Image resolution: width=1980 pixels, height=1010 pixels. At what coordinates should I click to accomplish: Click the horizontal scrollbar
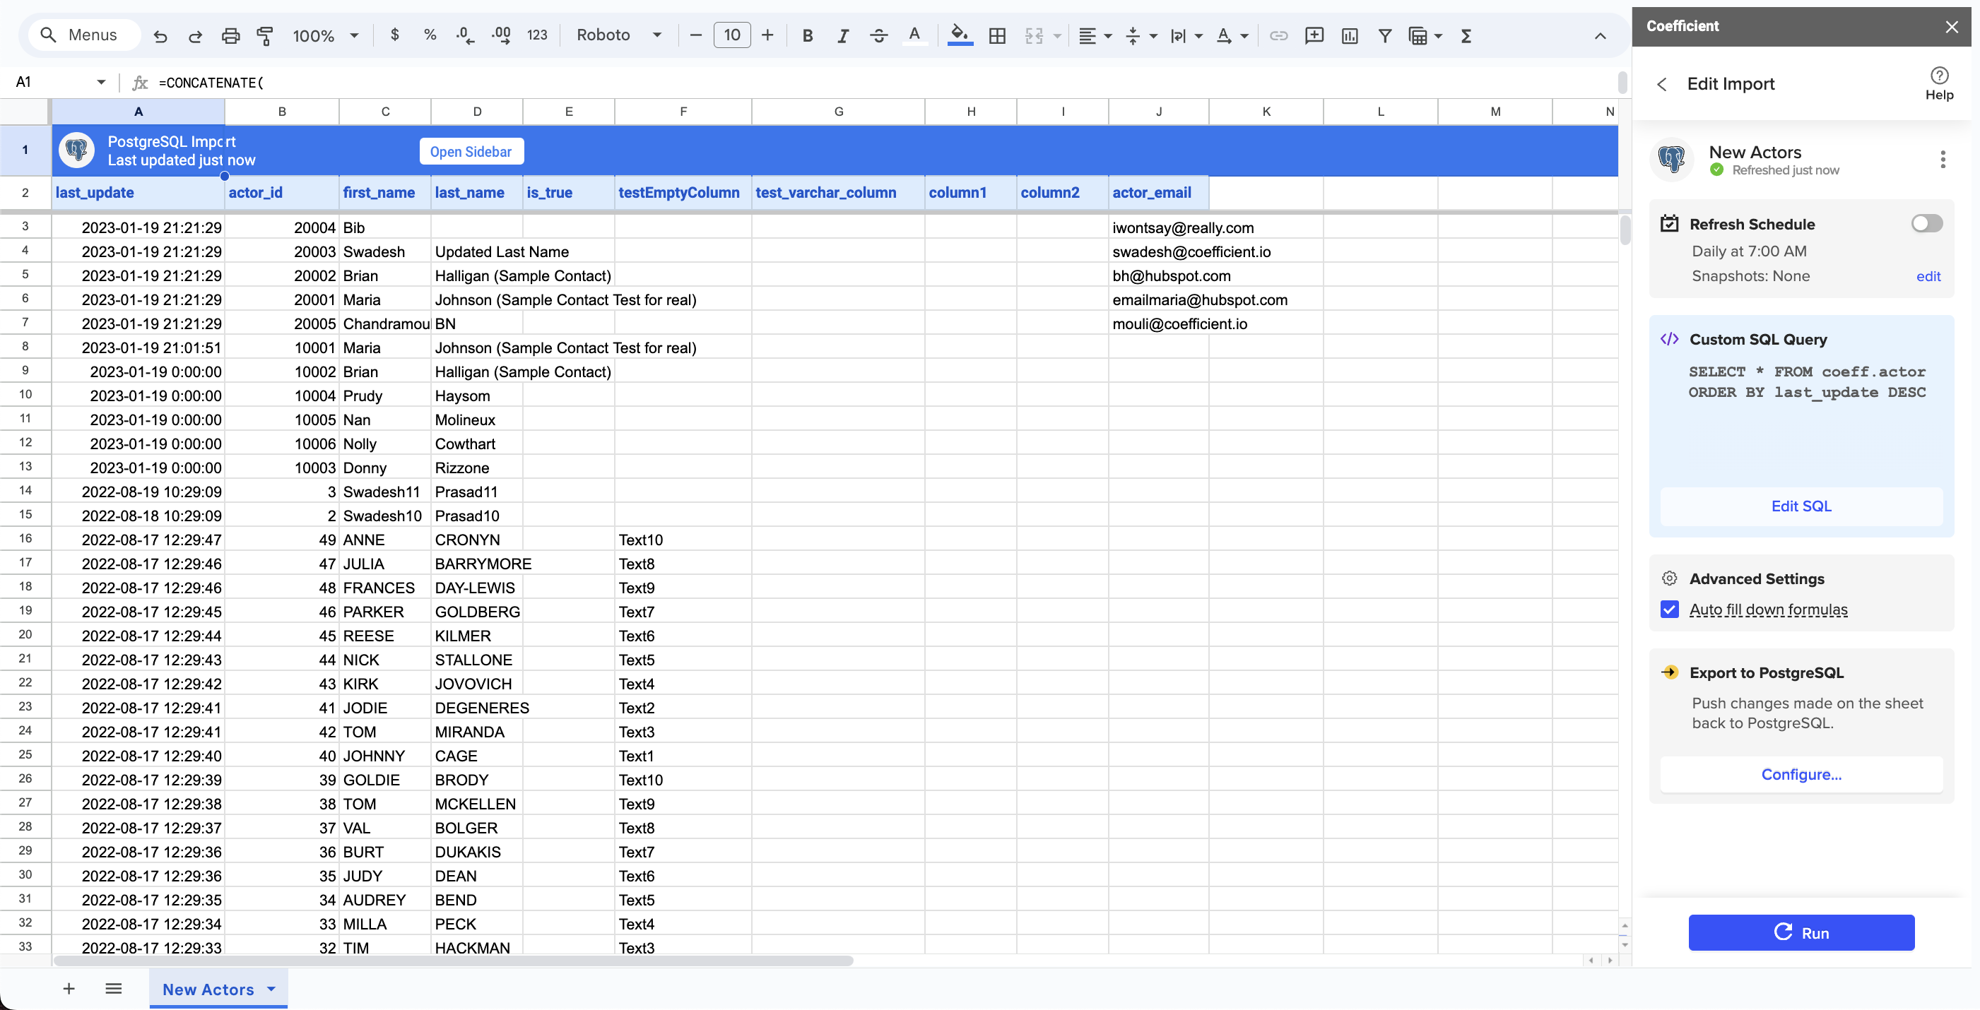tap(454, 961)
